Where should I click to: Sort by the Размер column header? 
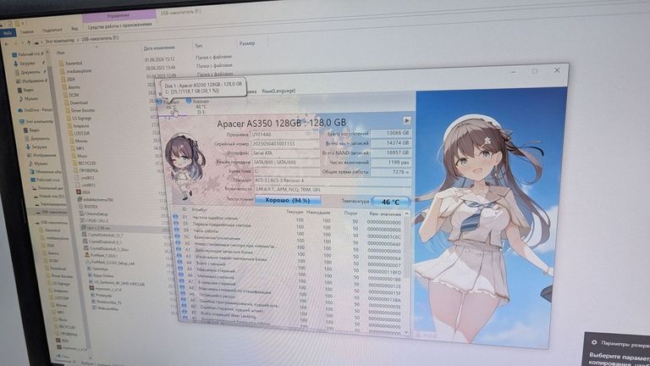pyautogui.click(x=246, y=43)
